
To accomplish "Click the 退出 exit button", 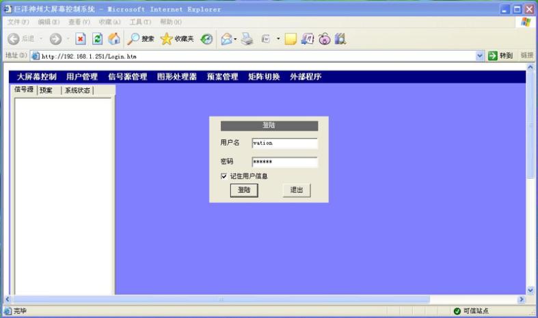I will (297, 190).
